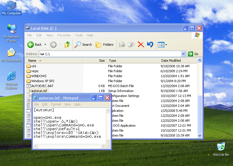Viewport: 233px width, 166px height.
Task: Open the Views button
Action: [161, 45]
